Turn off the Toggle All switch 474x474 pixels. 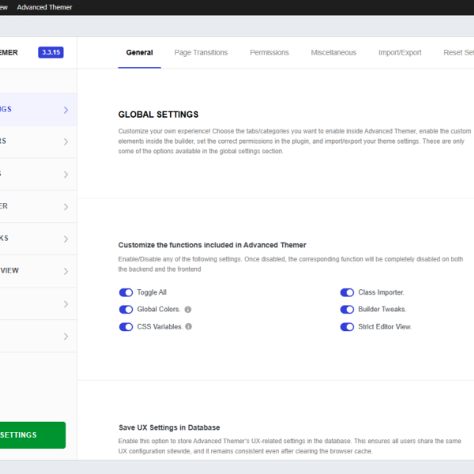(x=126, y=292)
